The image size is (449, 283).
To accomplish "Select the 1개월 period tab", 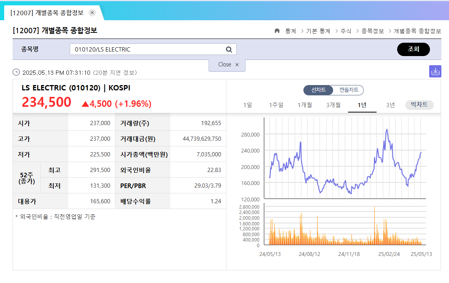I will (305, 105).
